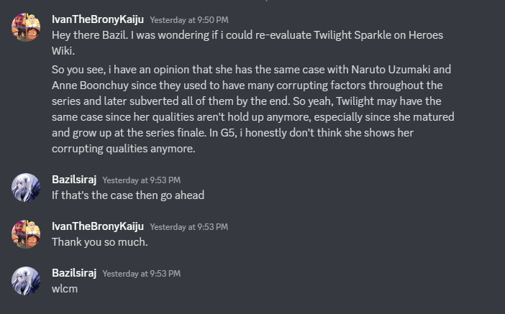Viewport: 505px width, 314px height.
Task: Click timestamp on the 'go ahead' message header
Action: tap(141, 180)
